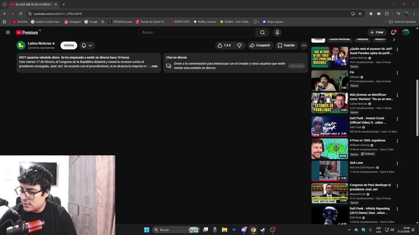Open the Stripe Express bookmark
Viewport: 419px width, 235px height.
[x=273, y=22]
